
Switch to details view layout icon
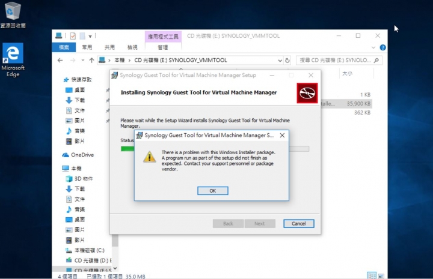(372, 275)
